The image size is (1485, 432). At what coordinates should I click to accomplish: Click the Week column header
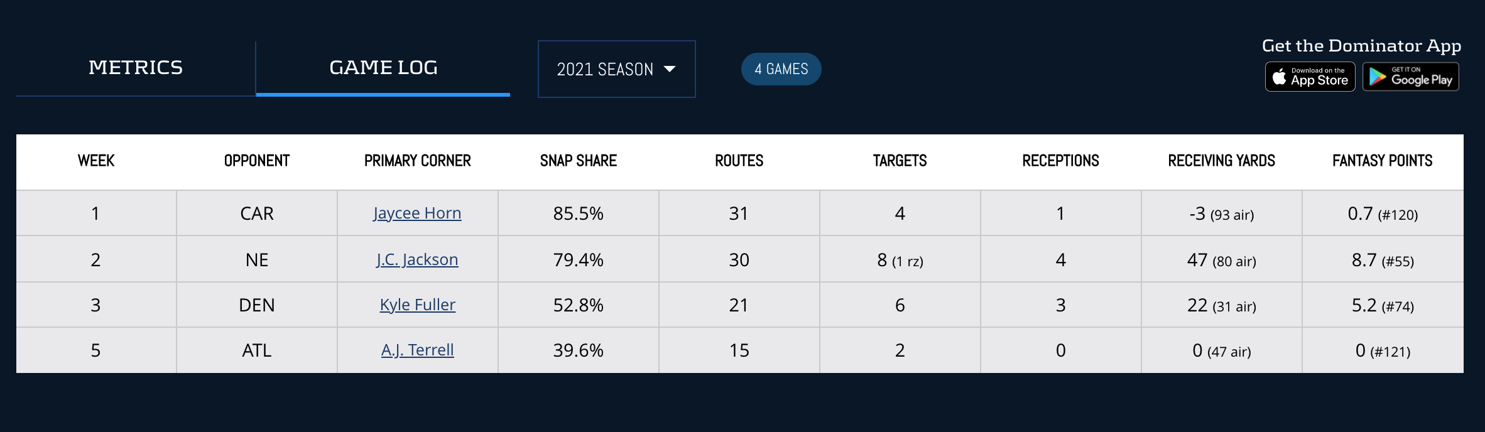(x=96, y=161)
